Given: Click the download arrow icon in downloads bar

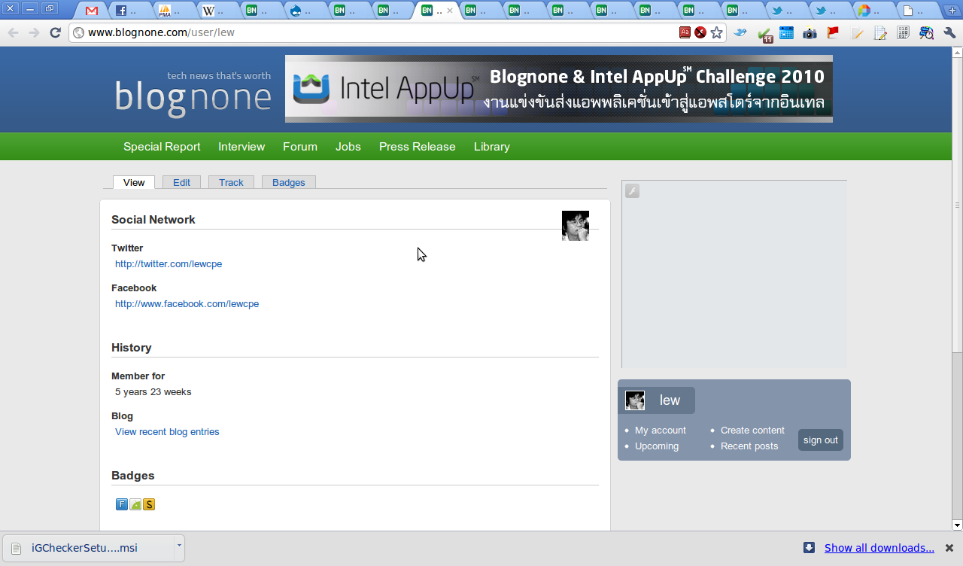Looking at the screenshot, I should click(809, 548).
